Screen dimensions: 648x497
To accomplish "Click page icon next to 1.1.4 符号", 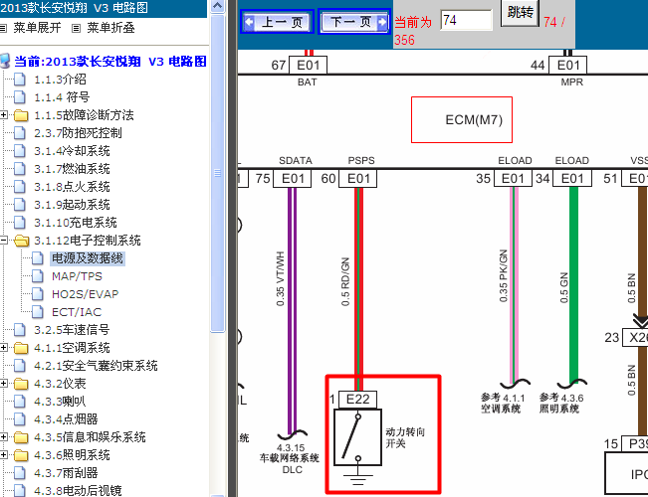I will point(20,97).
